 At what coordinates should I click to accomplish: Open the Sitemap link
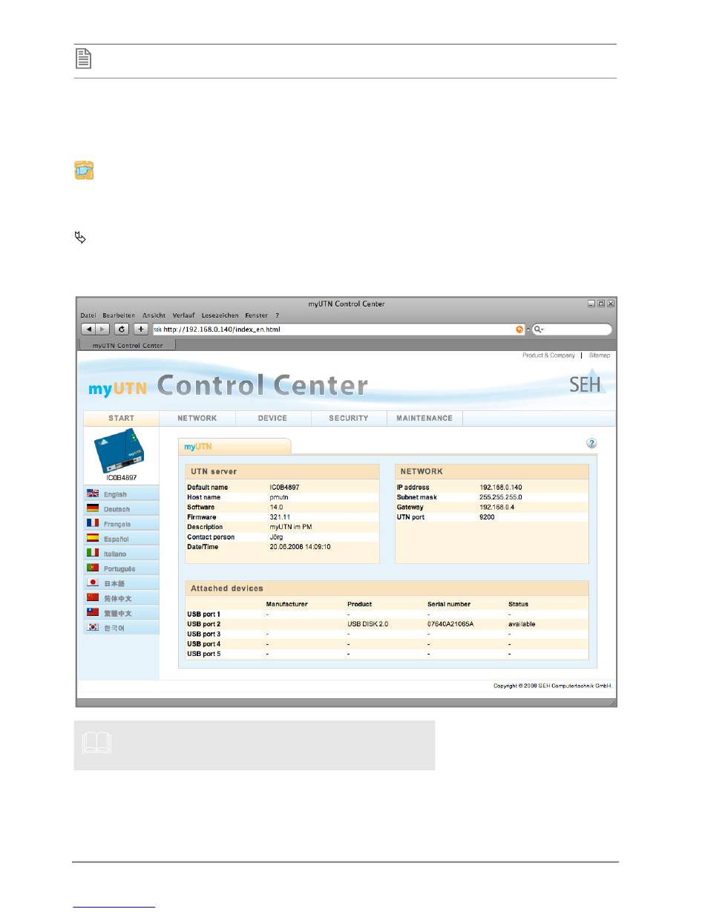(x=599, y=356)
